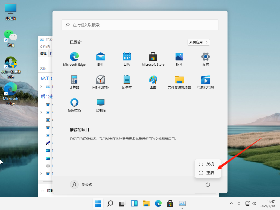Open Microsoft Store pinned app
Screen dimensions: 280x210
153,59
